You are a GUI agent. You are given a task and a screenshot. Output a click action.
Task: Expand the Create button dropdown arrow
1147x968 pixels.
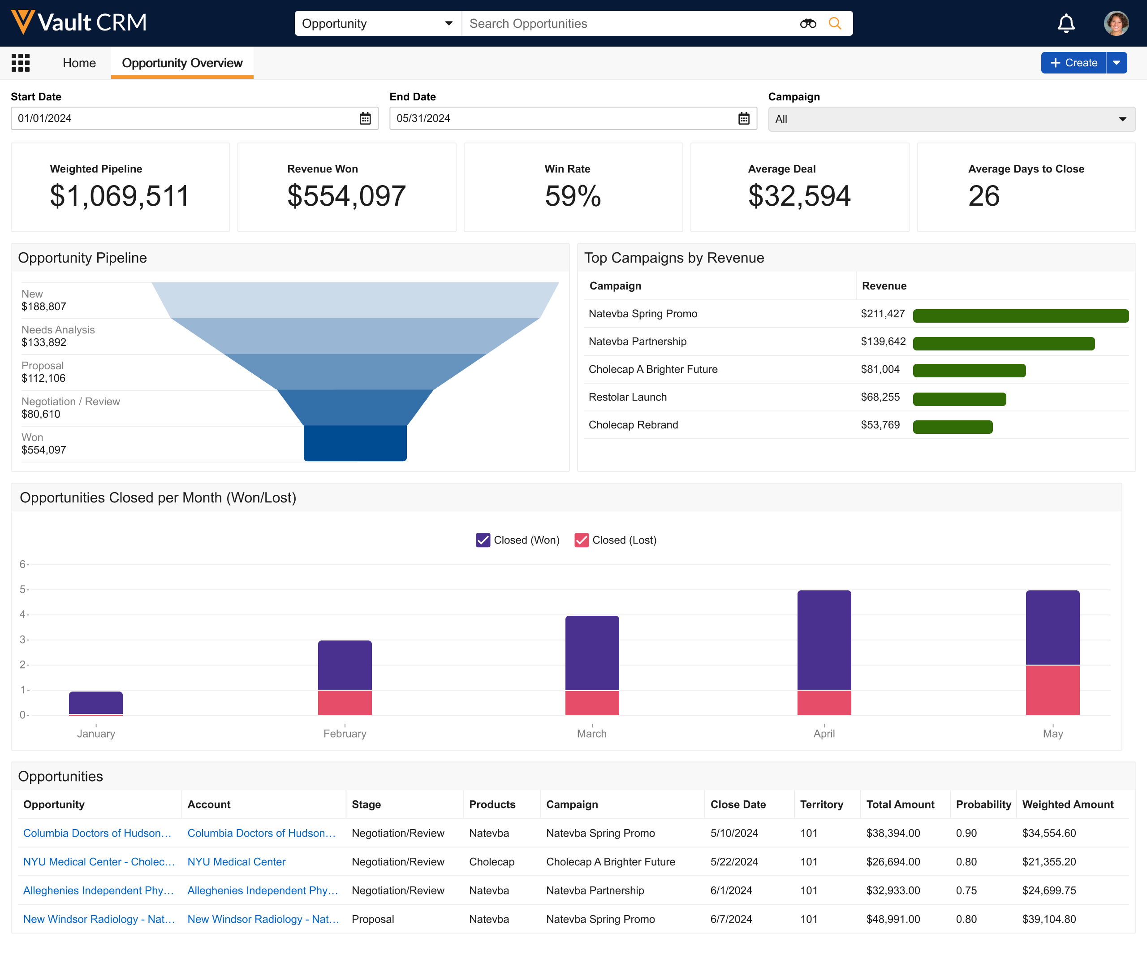[x=1116, y=63]
